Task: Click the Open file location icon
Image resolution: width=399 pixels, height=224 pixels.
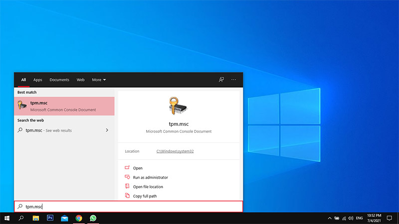Action: [127, 186]
